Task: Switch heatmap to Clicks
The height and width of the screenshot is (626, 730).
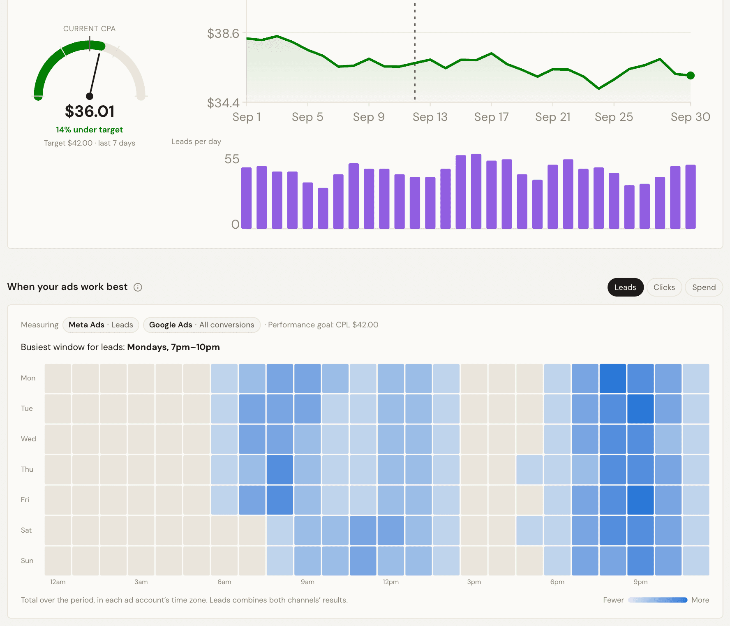Action: click(664, 287)
